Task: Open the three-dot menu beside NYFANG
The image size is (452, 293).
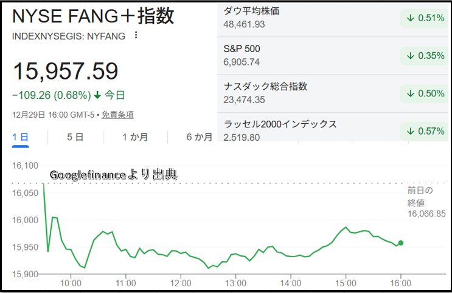Action: [x=136, y=35]
